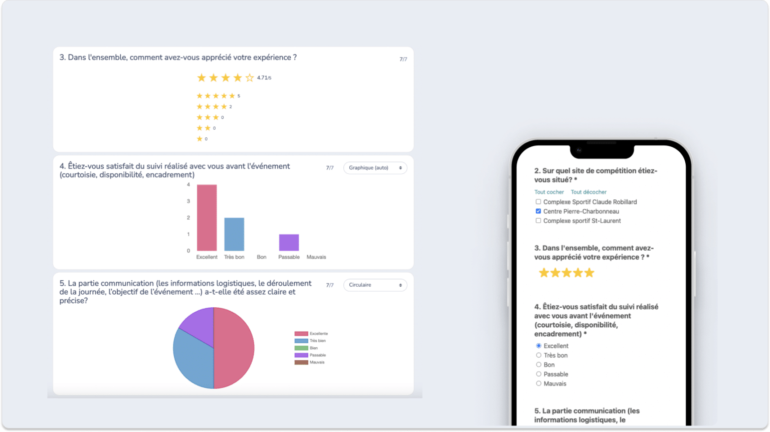The width and height of the screenshot is (770, 432).
Task: Check Complexe Sportif Claude Robillard
Action: tap(538, 202)
